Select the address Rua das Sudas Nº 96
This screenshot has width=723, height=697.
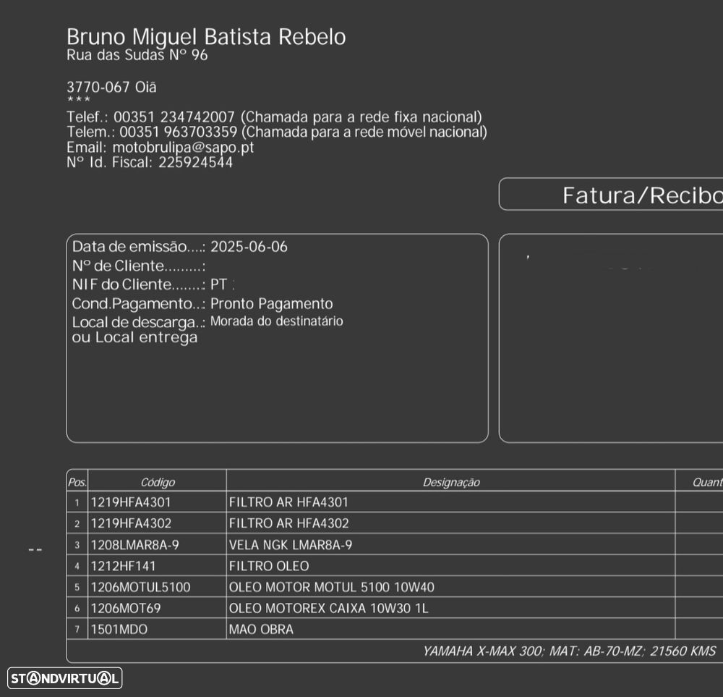pos(137,55)
